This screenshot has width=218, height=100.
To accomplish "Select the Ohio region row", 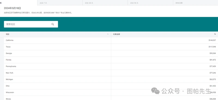I will pyautogui.click(x=111, y=86).
